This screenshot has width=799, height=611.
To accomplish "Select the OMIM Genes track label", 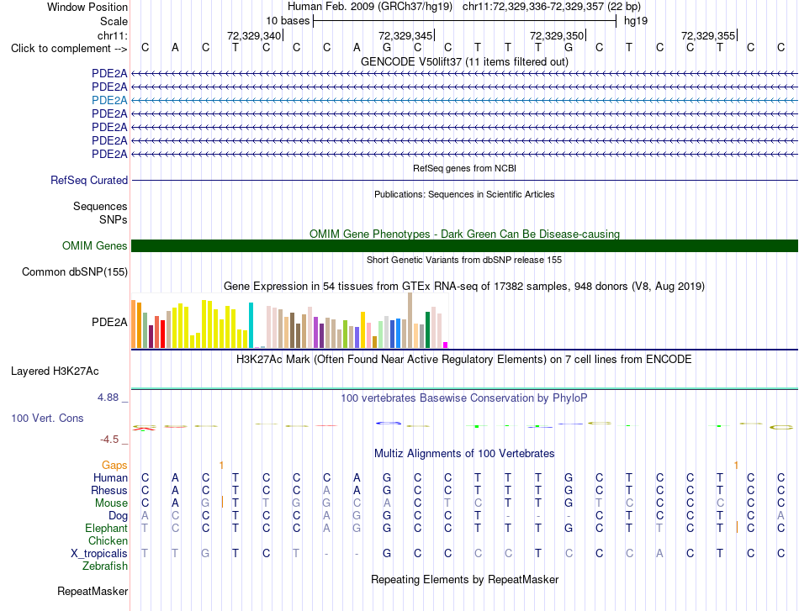I will coord(95,246).
